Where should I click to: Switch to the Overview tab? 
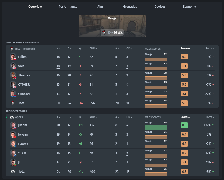[35, 7]
